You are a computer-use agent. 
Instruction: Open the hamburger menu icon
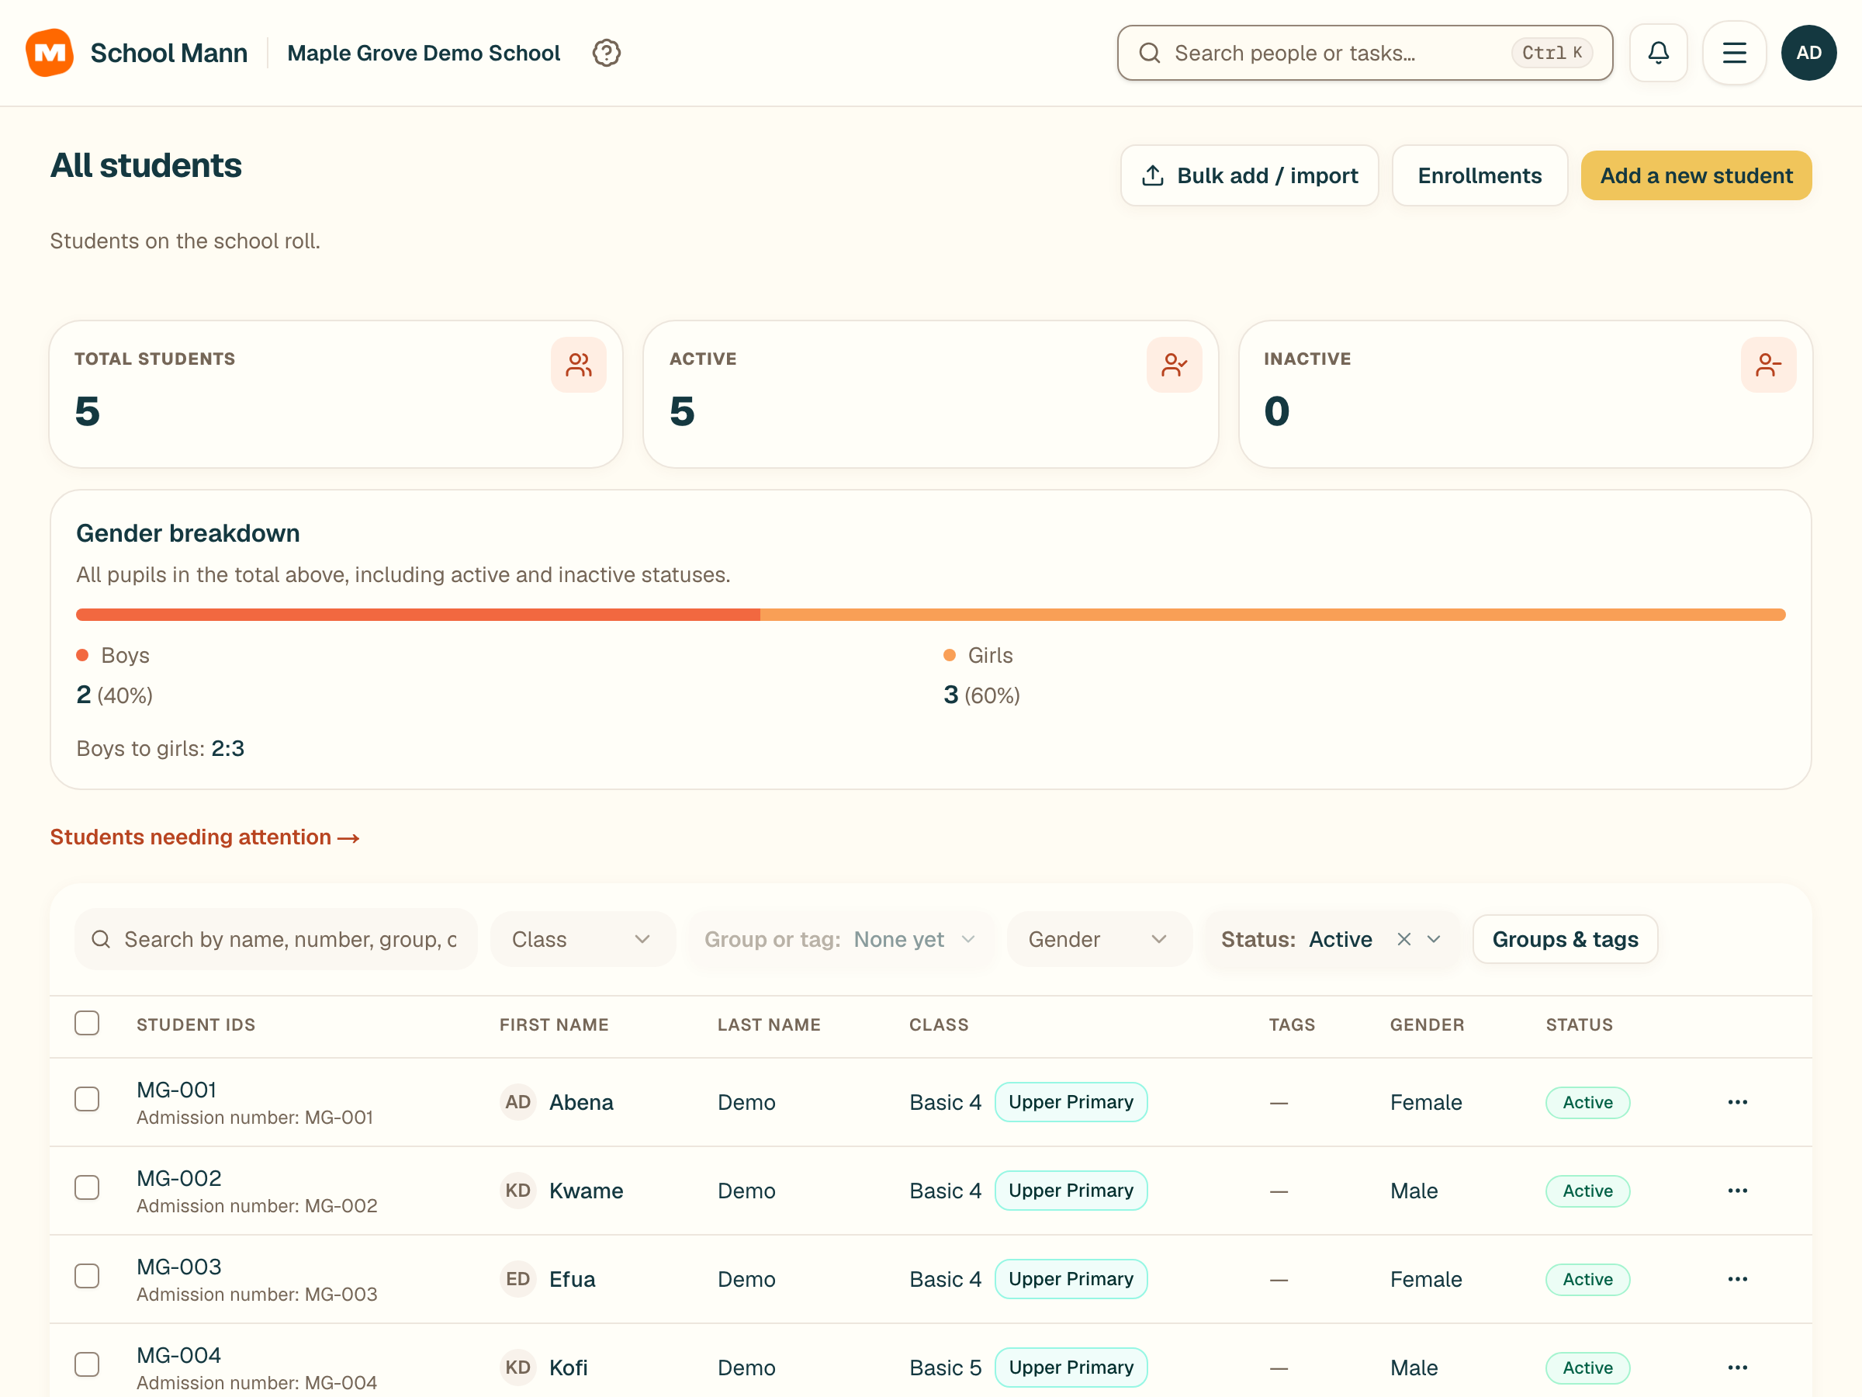[1734, 53]
